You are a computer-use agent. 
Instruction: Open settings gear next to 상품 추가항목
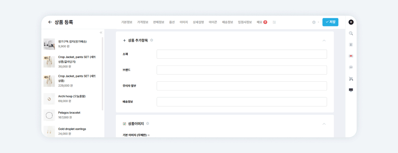click(152, 40)
